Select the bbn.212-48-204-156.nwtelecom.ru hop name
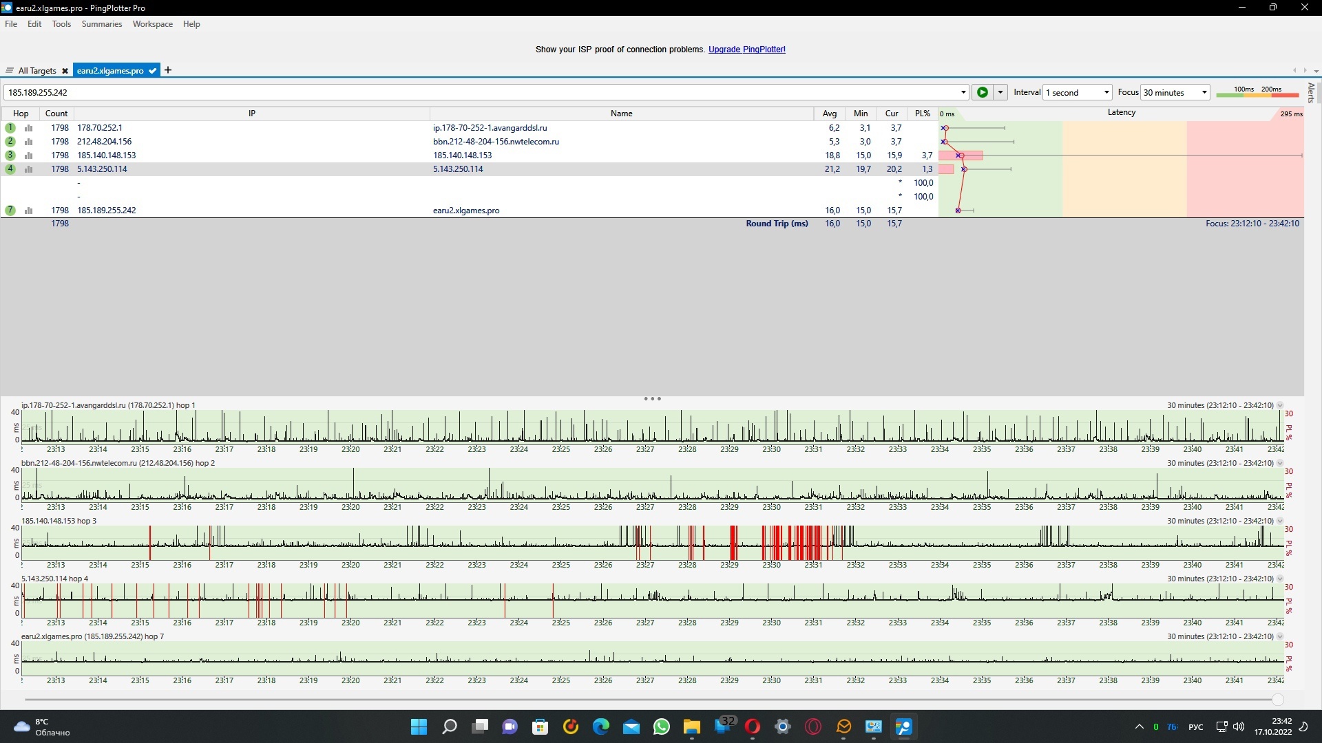The width and height of the screenshot is (1322, 743). click(496, 142)
